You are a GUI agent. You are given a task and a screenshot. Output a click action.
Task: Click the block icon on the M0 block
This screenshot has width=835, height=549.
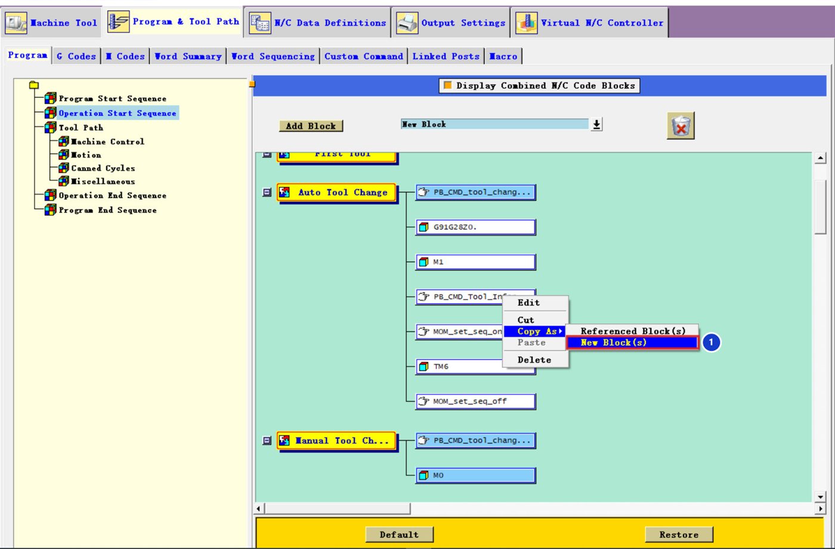(x=424, y=475)
